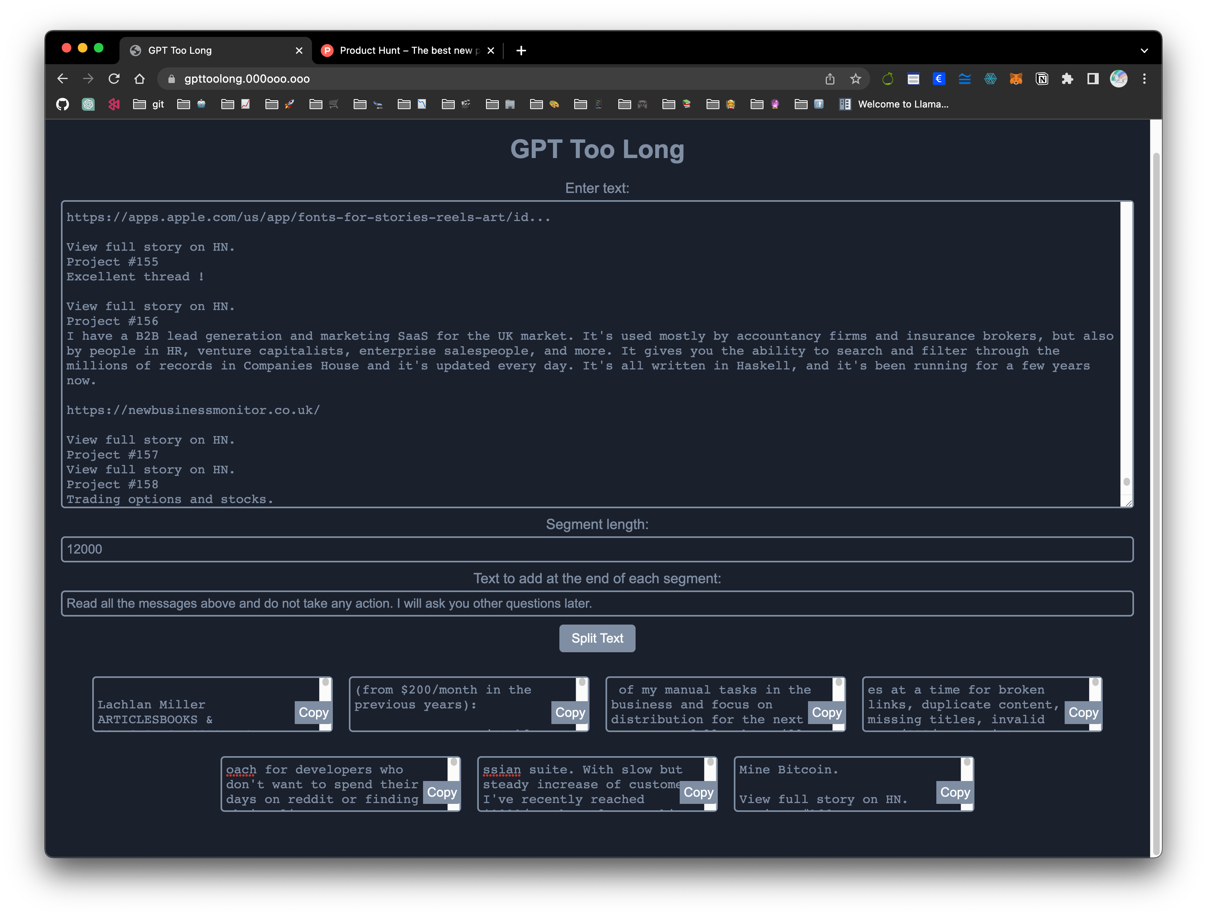Image resolution: width=1207 pixels, height=917 pixels.
Task: Open the game controller bookmarks folder
Action: pos(633,104)
